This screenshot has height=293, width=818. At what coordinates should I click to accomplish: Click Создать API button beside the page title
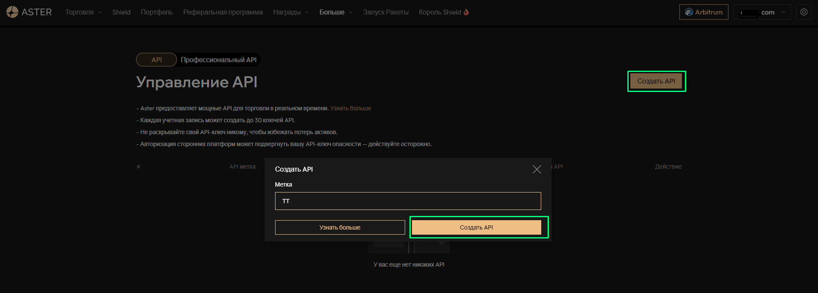point(656,81)
